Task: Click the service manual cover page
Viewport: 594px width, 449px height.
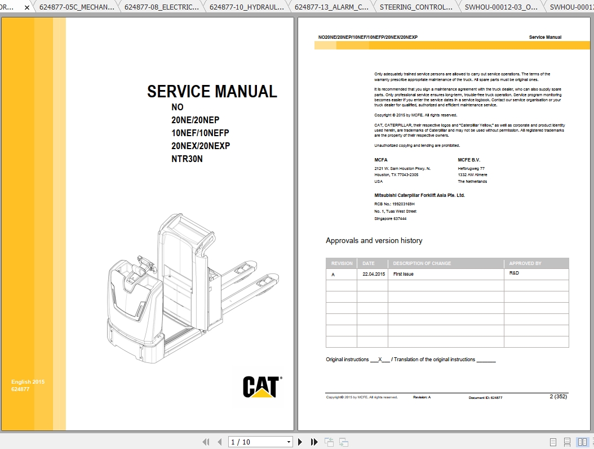Action: pos(148,225)
